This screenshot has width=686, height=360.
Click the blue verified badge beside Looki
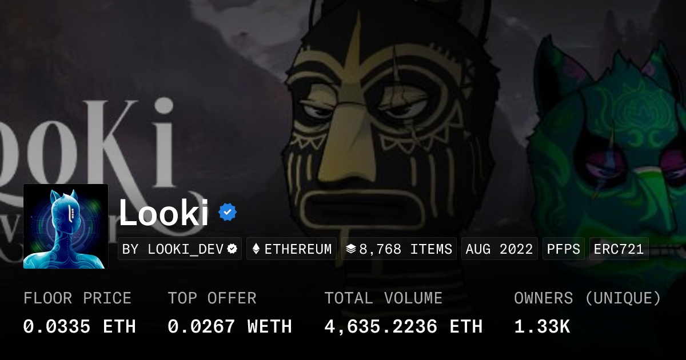point(228,212)
